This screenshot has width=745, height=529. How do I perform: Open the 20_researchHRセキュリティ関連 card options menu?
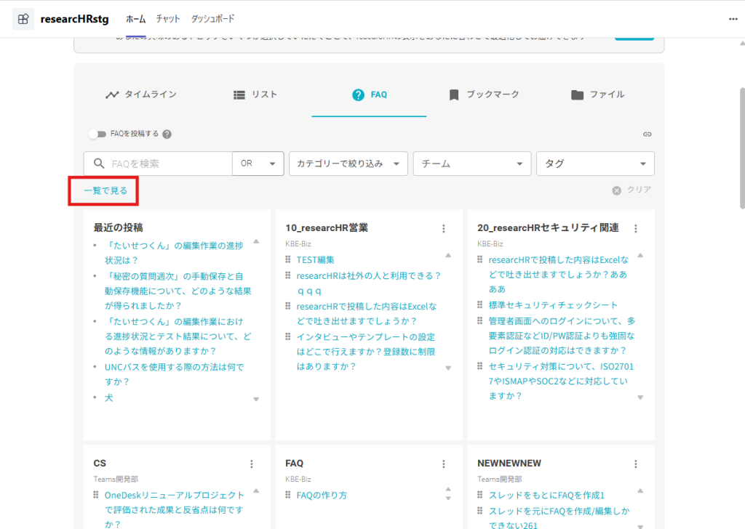point(636,228)
